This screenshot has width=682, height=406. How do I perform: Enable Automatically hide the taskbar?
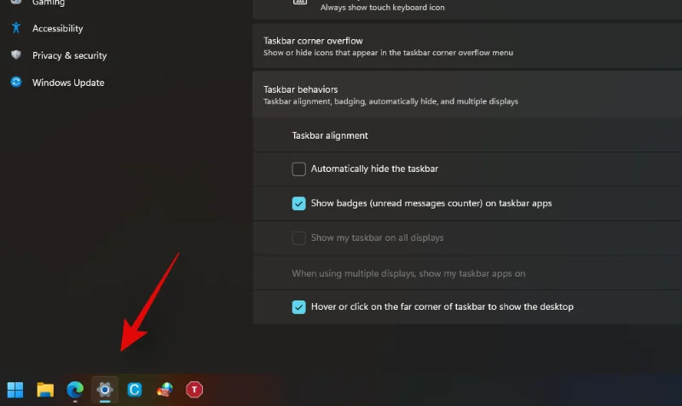coord(299,169)
